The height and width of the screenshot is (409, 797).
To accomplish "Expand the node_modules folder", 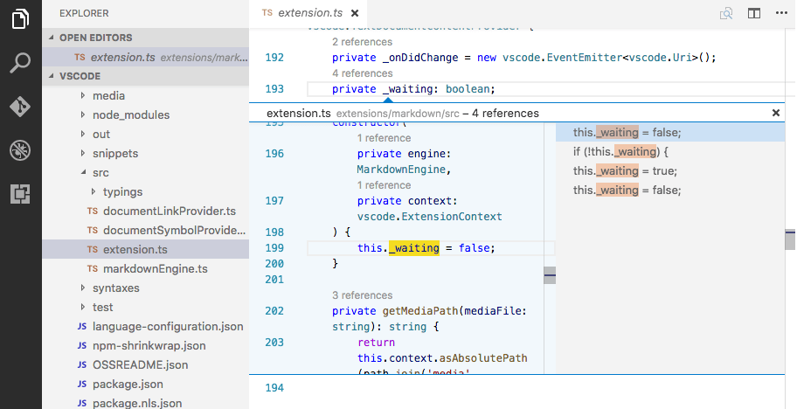I will pos(83,114).
